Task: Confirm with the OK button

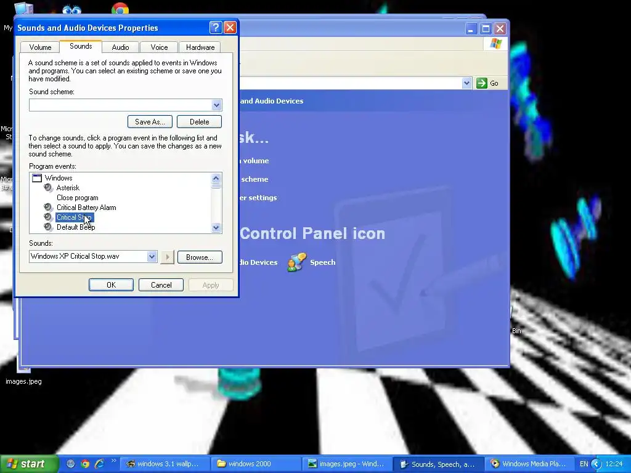Action: click(x=111, y=285)
